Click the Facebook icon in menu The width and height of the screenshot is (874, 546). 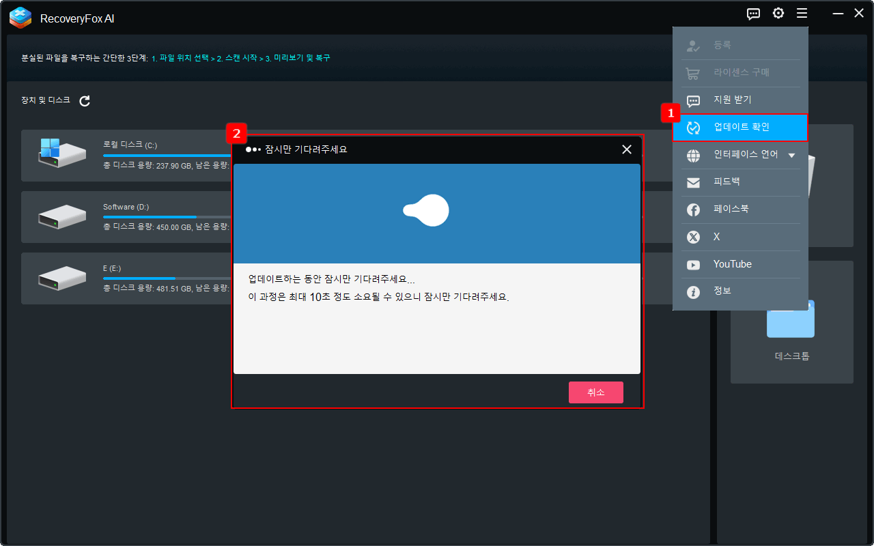(693, 210)
